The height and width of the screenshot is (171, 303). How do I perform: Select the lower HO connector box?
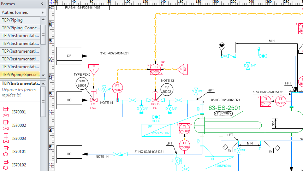(69, 154)
